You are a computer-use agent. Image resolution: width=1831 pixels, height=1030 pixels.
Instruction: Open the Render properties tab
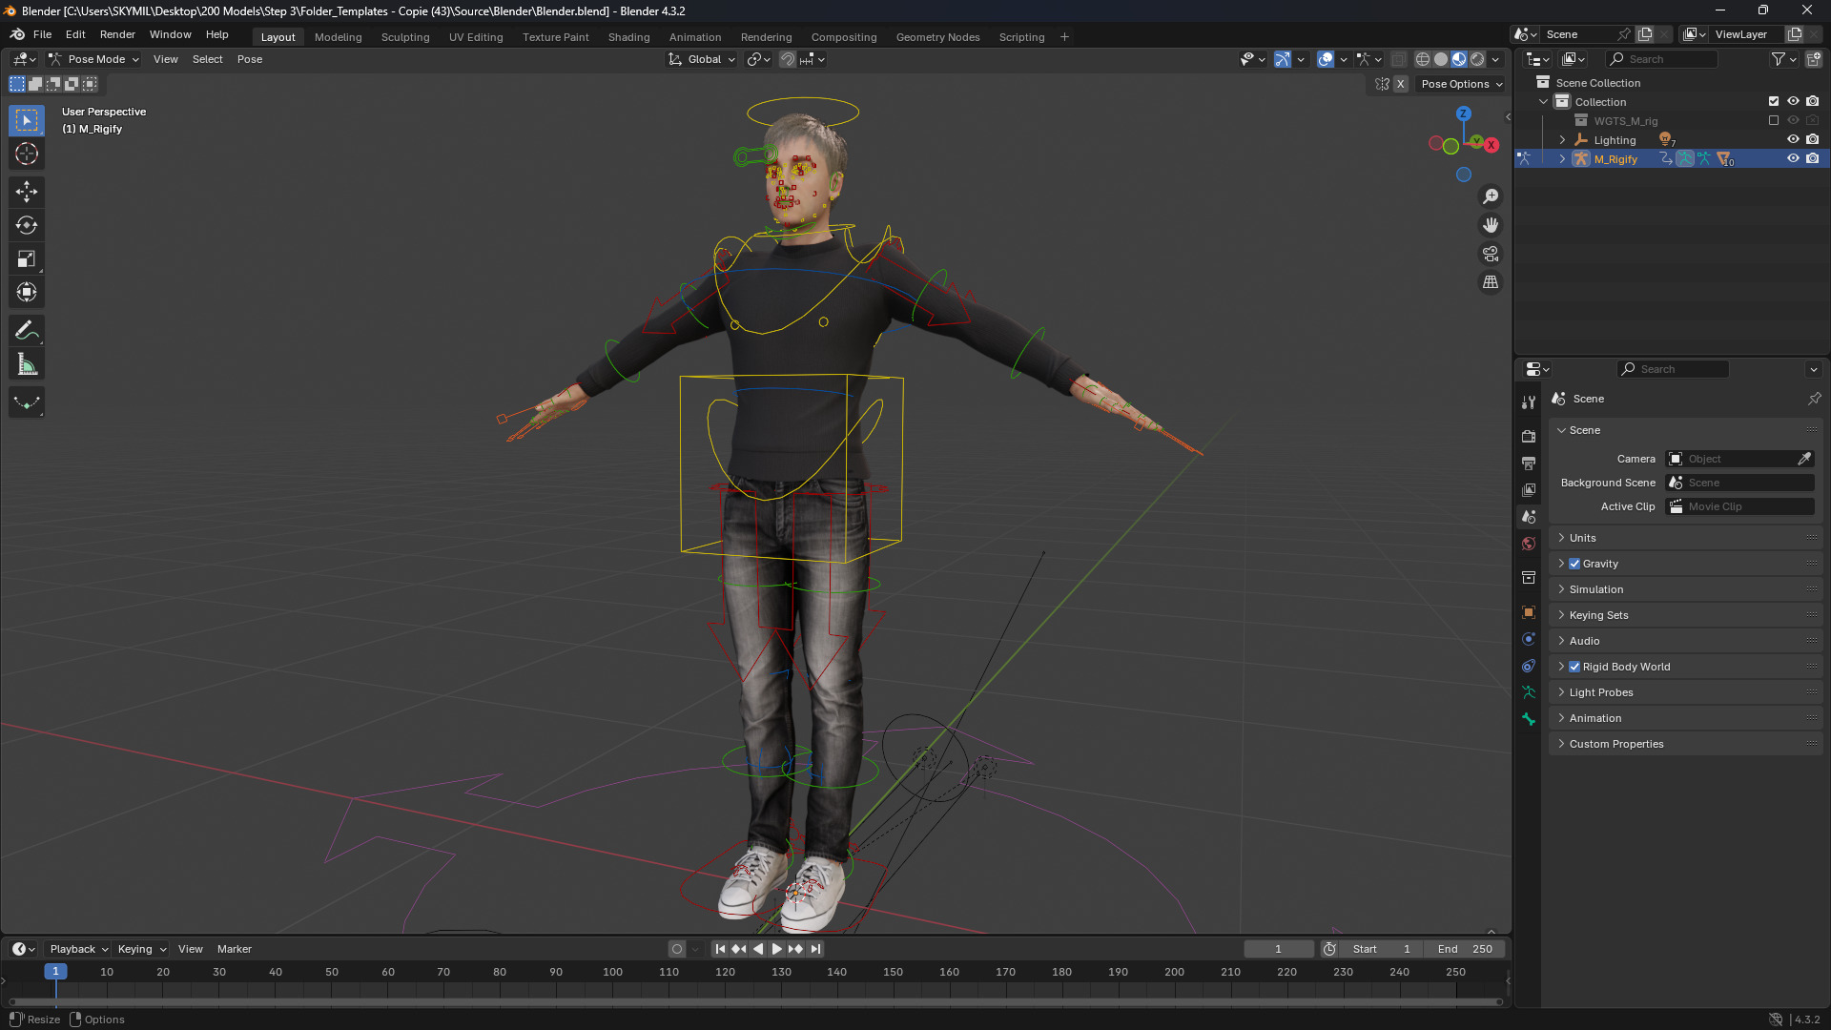coord(1529,436)
